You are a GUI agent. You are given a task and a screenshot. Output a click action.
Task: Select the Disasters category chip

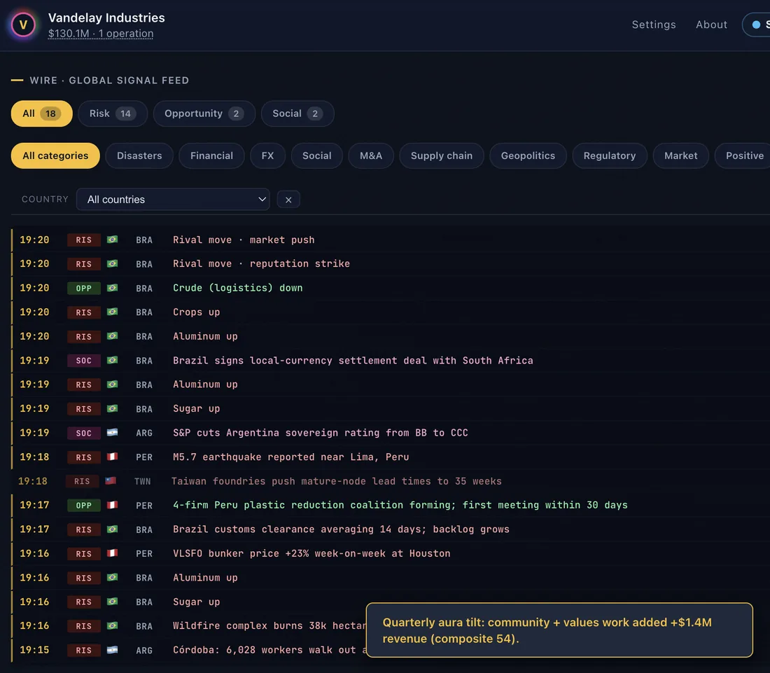click(139, 155)
